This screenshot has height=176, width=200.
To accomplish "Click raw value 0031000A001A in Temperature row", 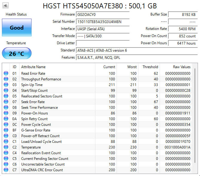I will (x=177, y=147).
